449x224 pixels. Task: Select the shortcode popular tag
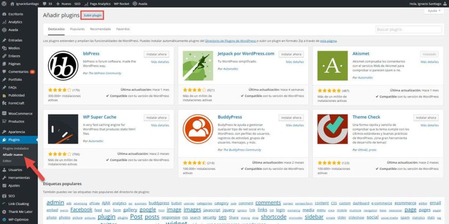pos(273,217)
